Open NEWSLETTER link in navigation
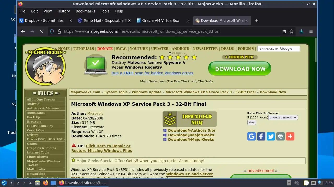Viewport: 334px width, 187px height. coord(205,49)
